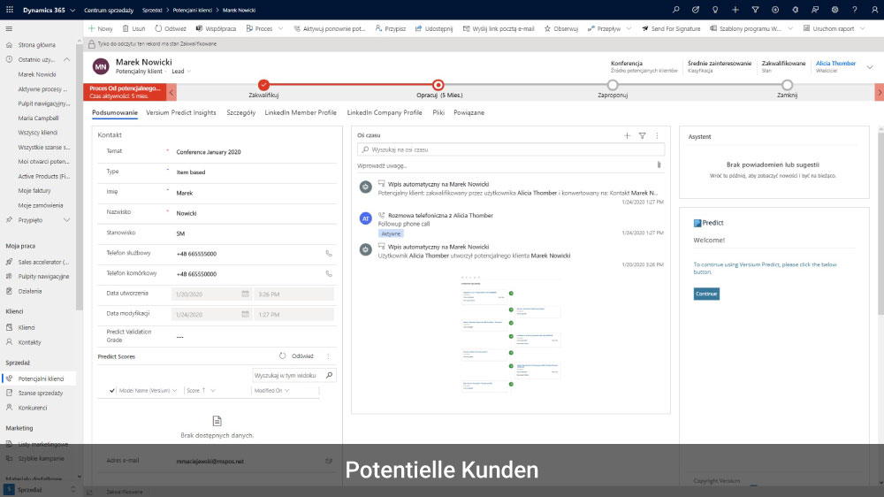Switch to the Pliki tab
884x497 pixels.
(438, 113)
